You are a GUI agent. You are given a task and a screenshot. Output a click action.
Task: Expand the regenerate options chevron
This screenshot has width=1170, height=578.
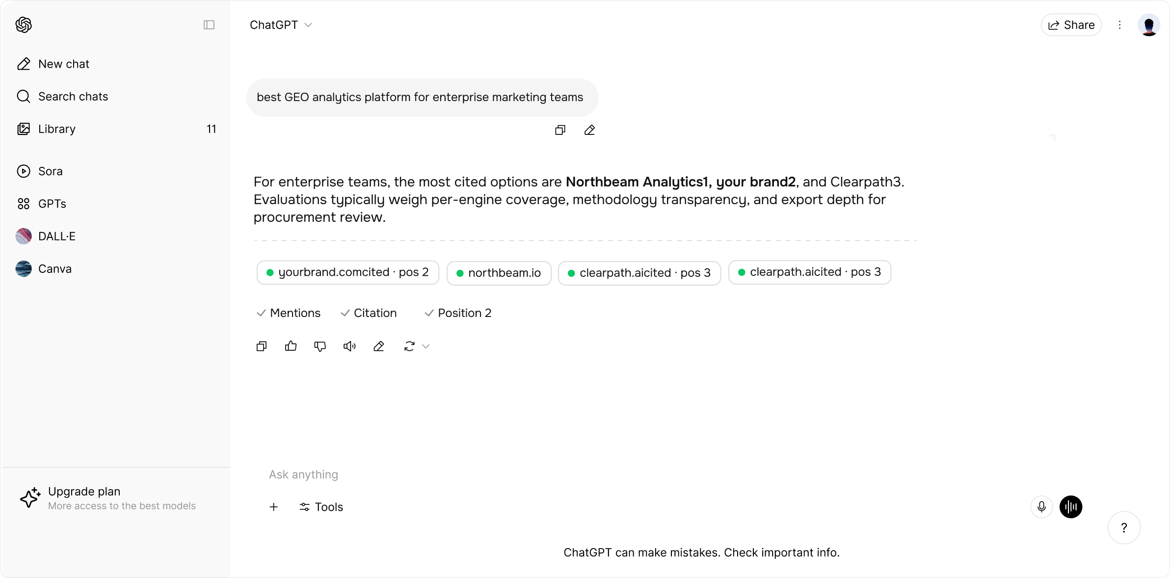[426, 346]
